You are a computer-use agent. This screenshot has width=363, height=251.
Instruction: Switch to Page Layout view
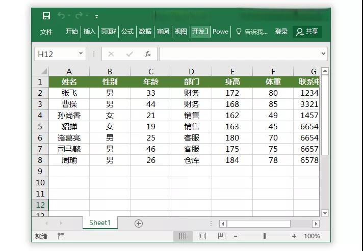pos(202,236)
